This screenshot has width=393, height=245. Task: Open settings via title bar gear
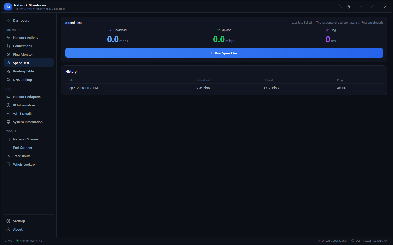point(348,7)
